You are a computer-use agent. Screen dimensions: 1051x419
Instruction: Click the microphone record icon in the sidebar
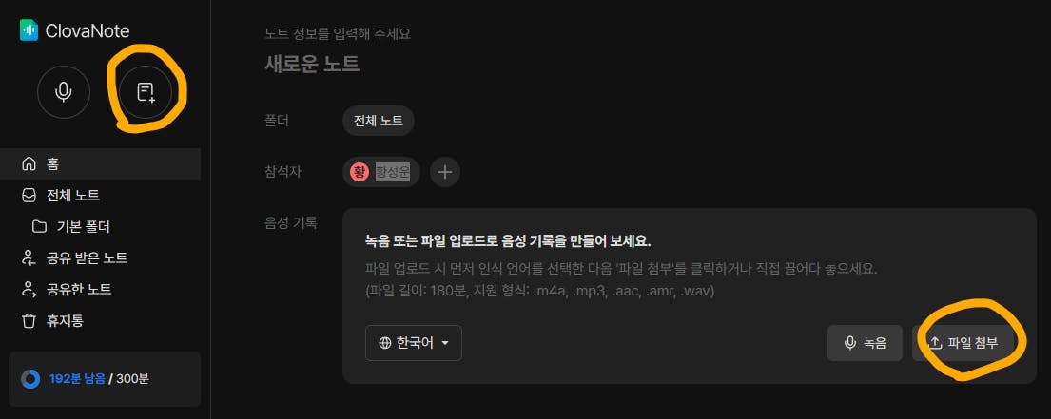[x=64, y=92]
